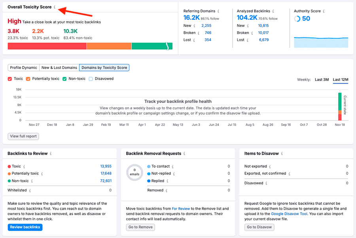Click the emails counter circle icon
The width and height of the screenshot is (356, 238).
point(134,172)
